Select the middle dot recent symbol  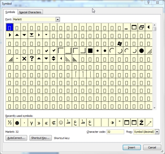click(24, 123)
